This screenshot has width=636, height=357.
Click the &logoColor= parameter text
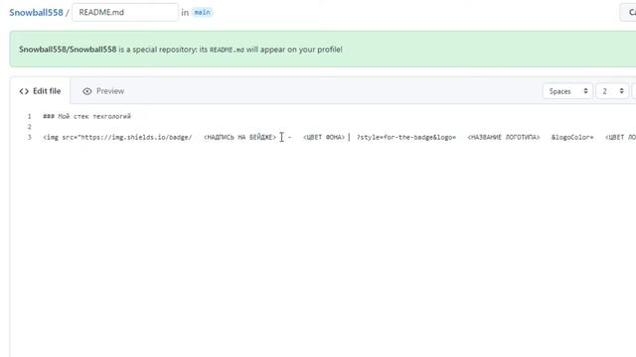572,137
